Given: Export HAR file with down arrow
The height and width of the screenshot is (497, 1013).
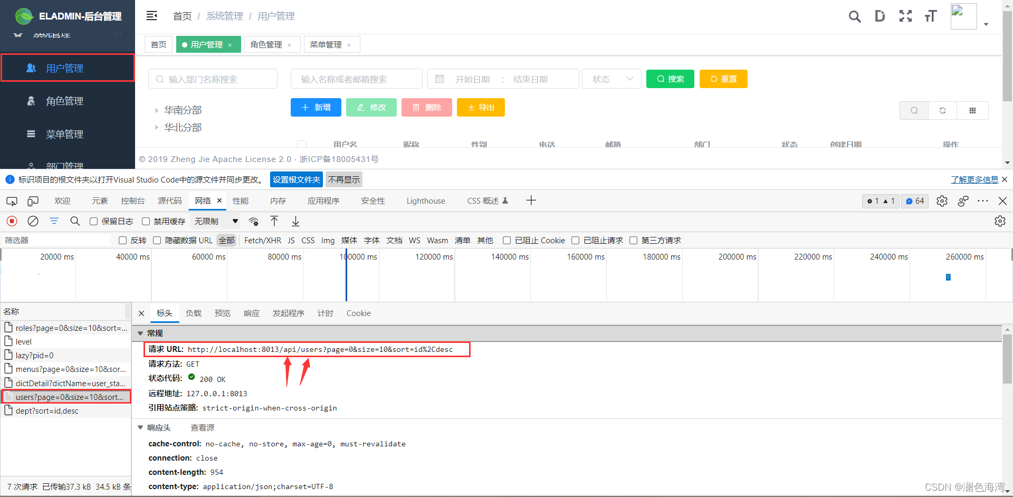Looking at the screenshot, I should tap(295, 221).
